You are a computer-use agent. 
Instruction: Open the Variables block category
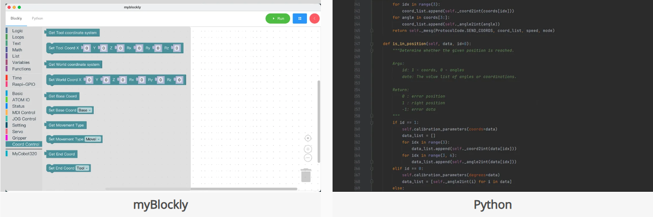[x=21, y=62]
